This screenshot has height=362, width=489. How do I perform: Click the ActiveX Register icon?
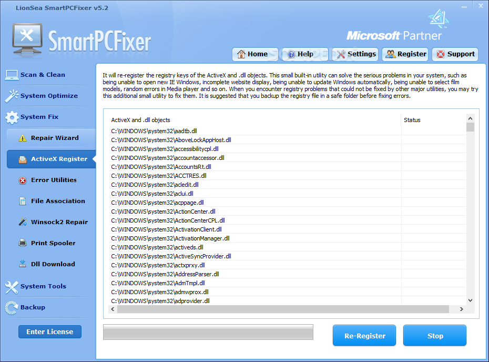(x=23, y=159)
